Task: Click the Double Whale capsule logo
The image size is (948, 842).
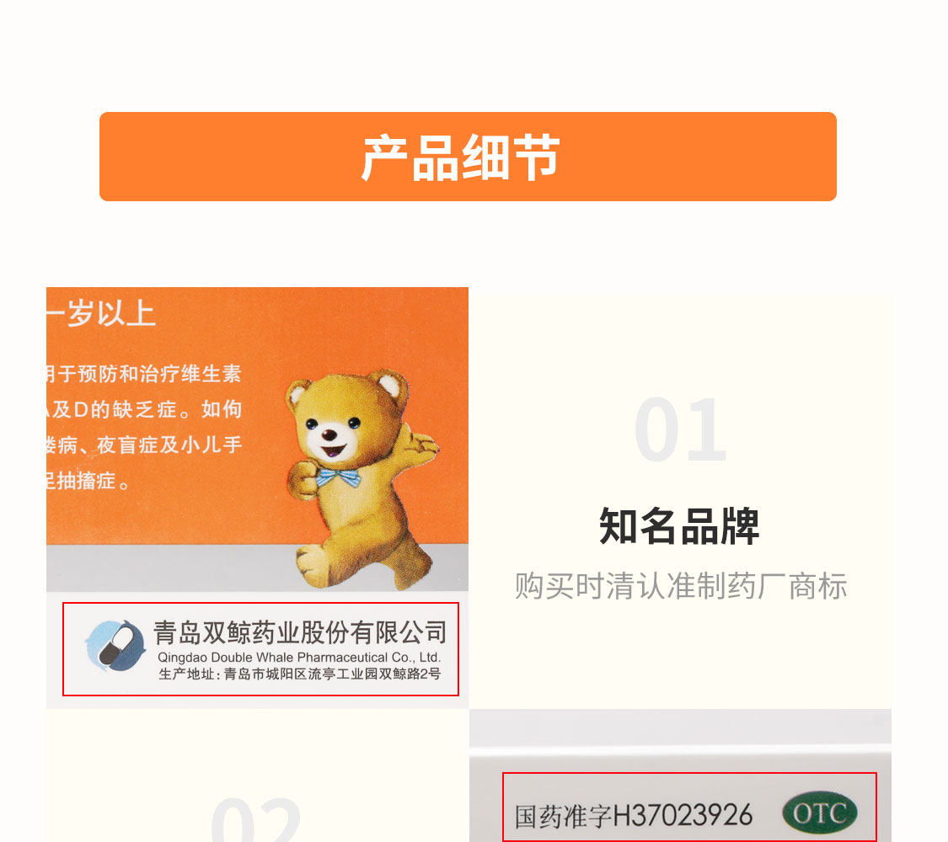Action: tap(115, 647)
